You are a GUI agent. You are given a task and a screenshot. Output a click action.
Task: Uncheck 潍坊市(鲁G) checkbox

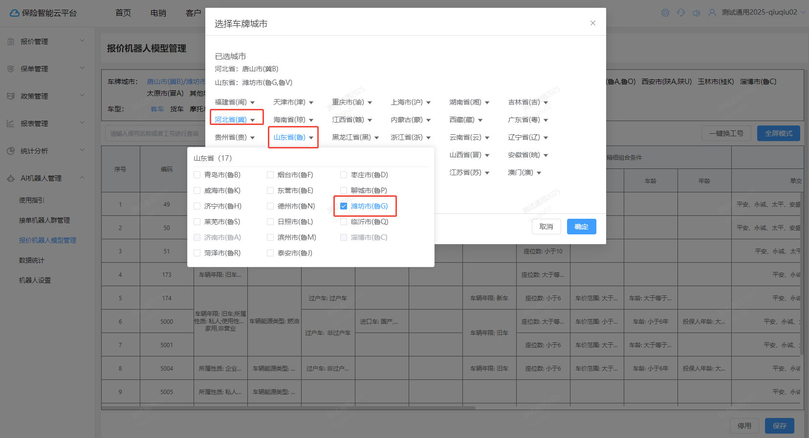344,206
